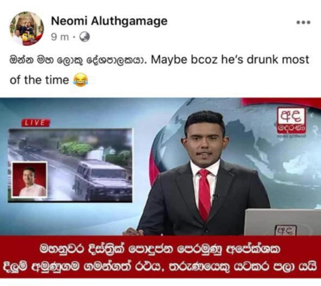Select the inset portrait with red background
The image size is (321, 286).
tap(29, 180)
